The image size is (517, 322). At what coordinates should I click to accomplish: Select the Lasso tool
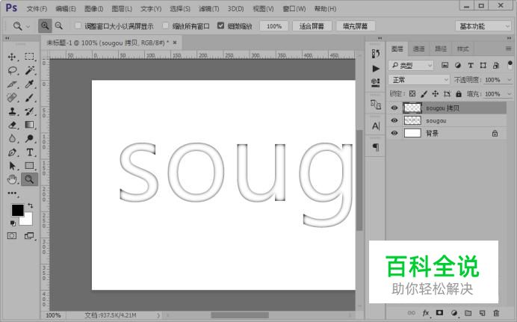pyautogui.click(x=12, y=70)
